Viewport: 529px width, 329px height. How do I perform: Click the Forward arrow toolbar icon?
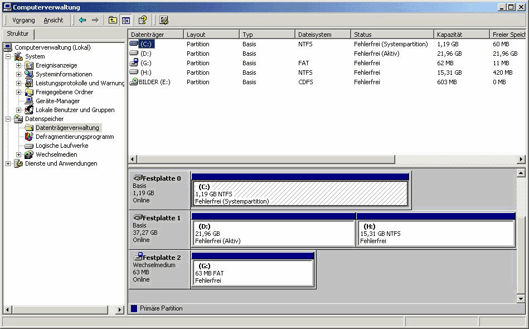click(95, 20)
